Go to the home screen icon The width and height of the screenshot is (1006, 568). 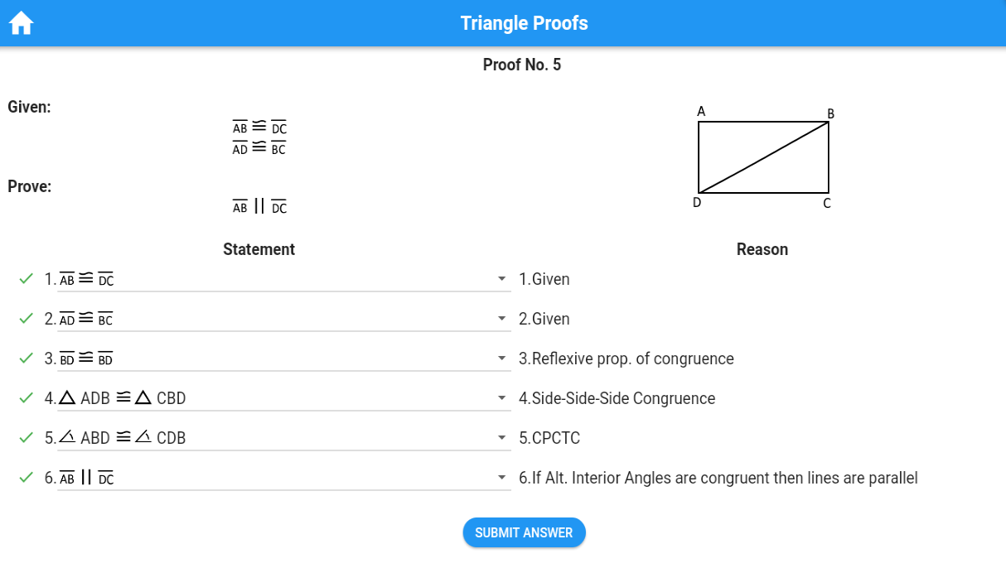21,23
